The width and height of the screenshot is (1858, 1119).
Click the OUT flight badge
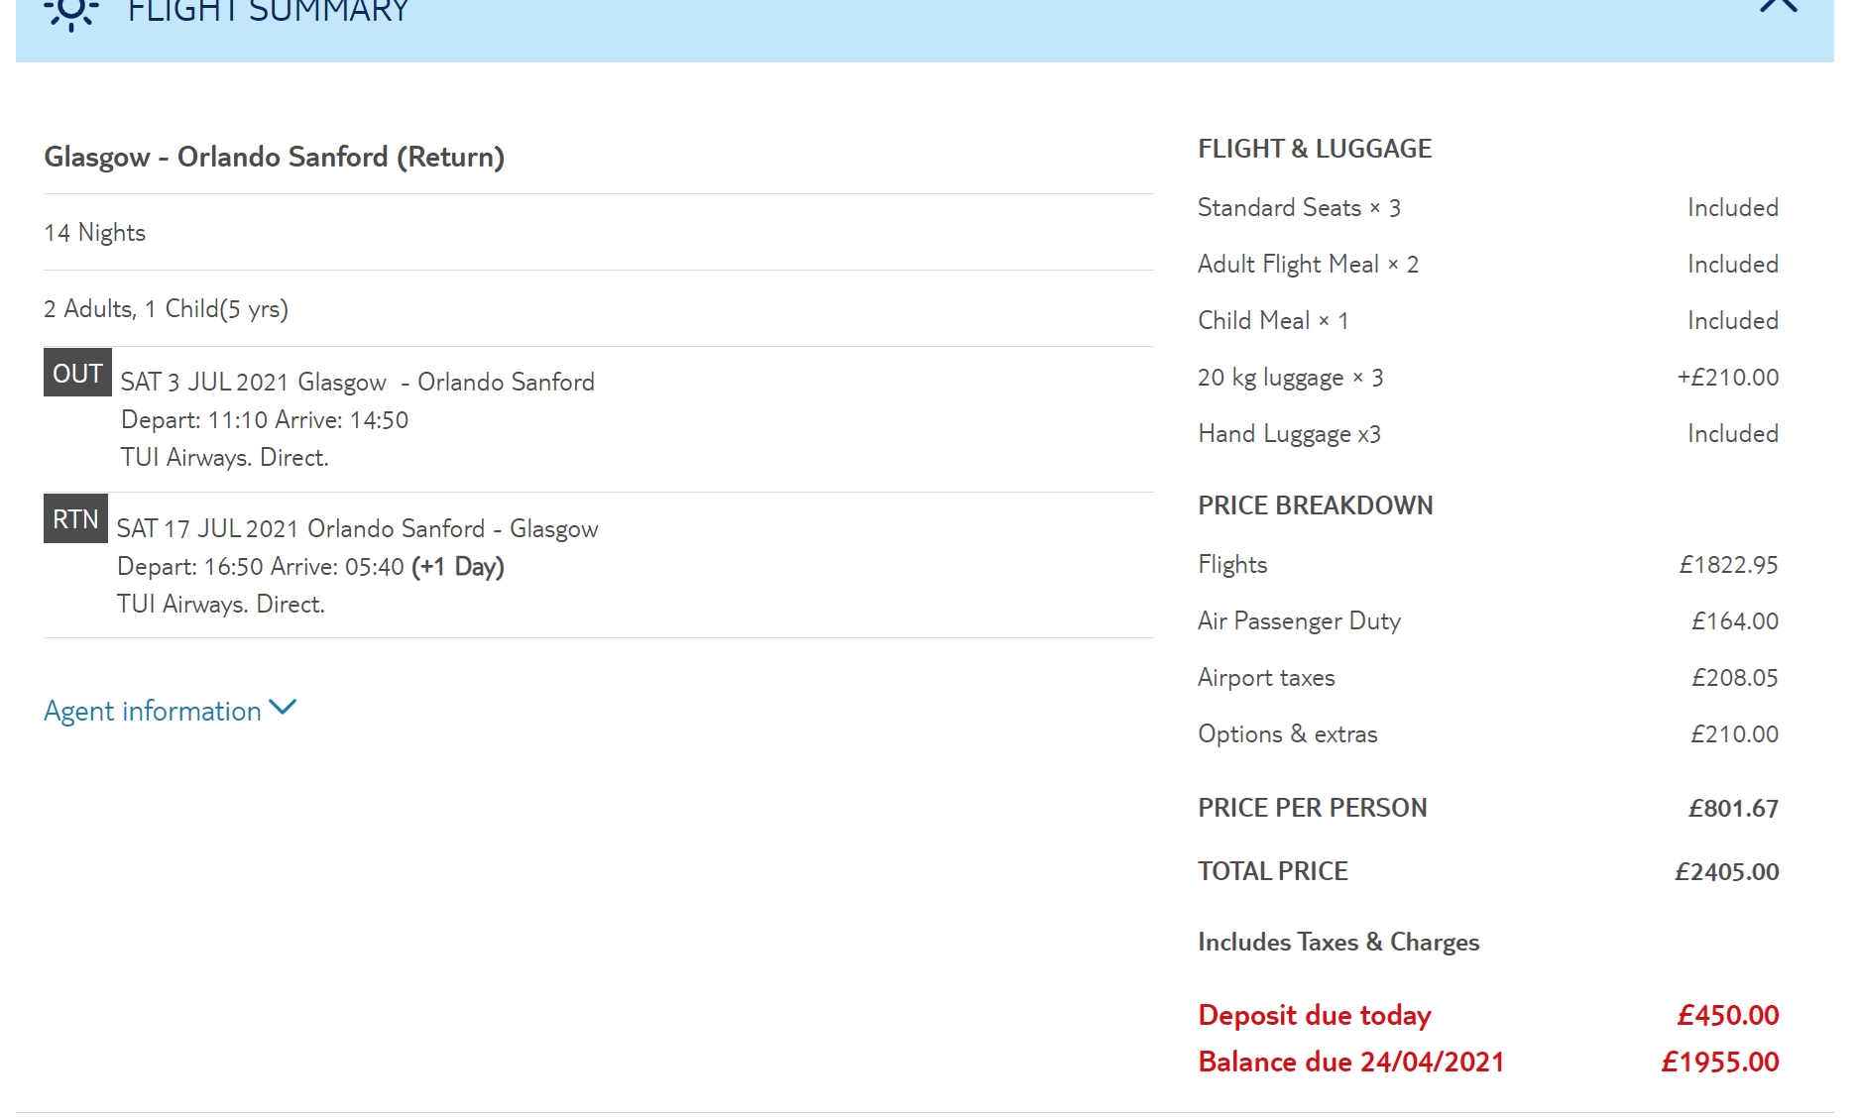tap(77, 373)
